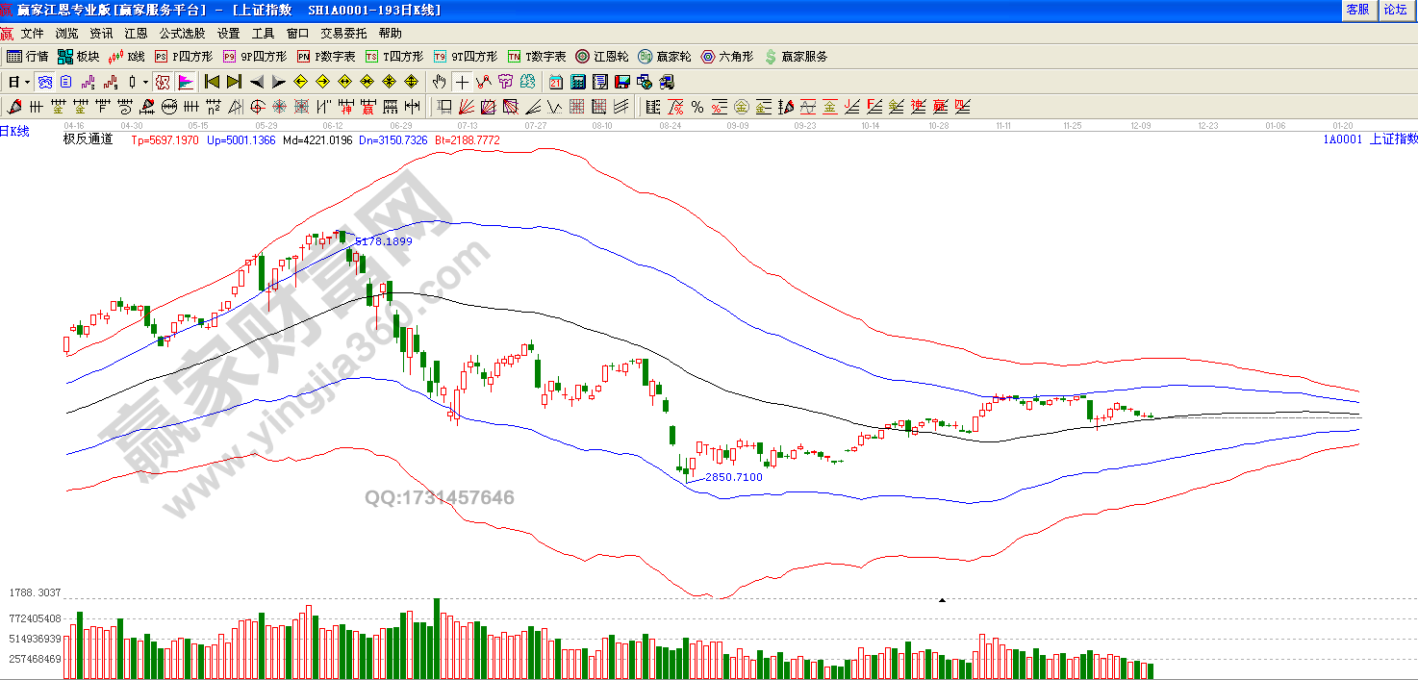Expand the 日 period dropdown arrow
This screenshot has height=680, width=1418.
pyautogui.click(x=27, y=82)
